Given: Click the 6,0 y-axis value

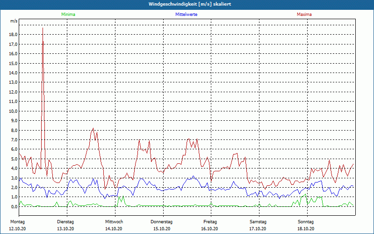Looking at the screenshot, I should (14, 149).
